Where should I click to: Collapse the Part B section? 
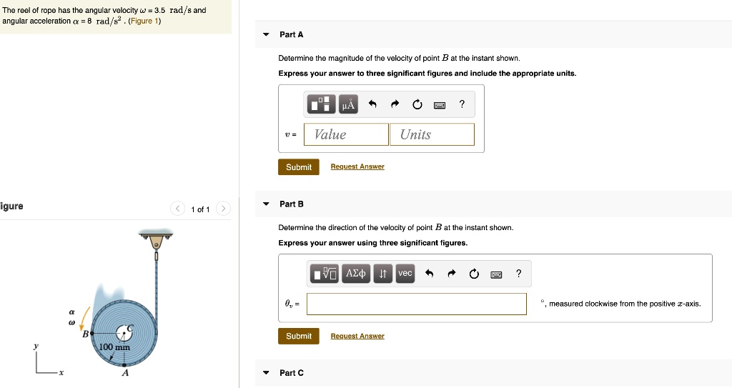(266, 204)
